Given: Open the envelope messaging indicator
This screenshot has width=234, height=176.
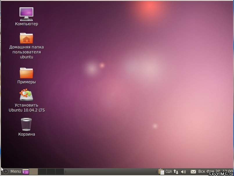Looking at the screenshot, I should pos(193,172).
